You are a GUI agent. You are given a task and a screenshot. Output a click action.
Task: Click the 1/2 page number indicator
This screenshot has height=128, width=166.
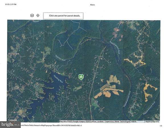tap(161, 126)
